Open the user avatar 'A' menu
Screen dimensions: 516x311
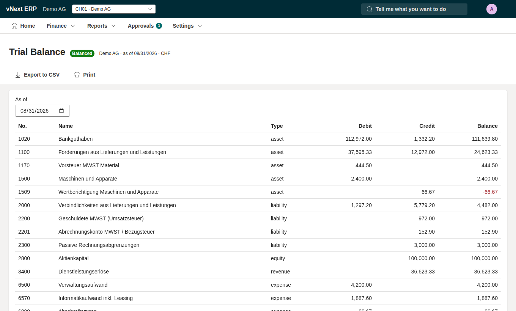(492, 9)
